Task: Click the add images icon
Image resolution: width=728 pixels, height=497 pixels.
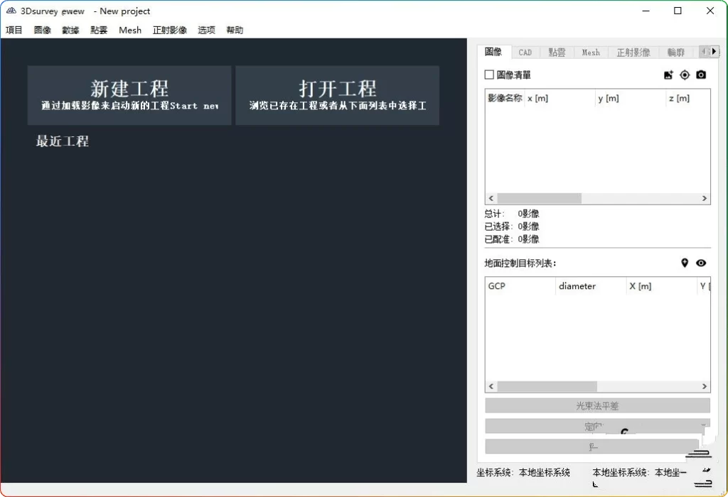Action: 668,75
